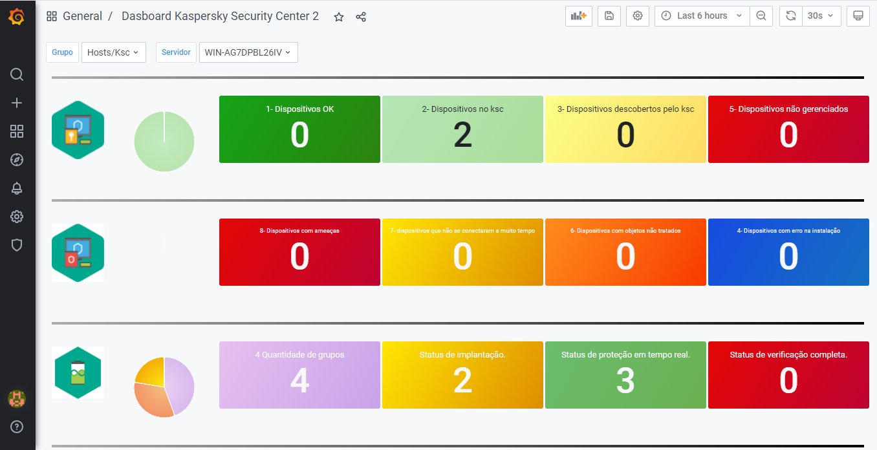The height and width of the screenshot is (450, 877).
Task: Click the Dasboard Kaspersky Security Center 2 title
Action: [220, 16]
